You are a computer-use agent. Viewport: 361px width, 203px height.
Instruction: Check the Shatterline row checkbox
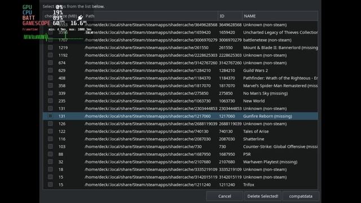click(x=50, y=139)
